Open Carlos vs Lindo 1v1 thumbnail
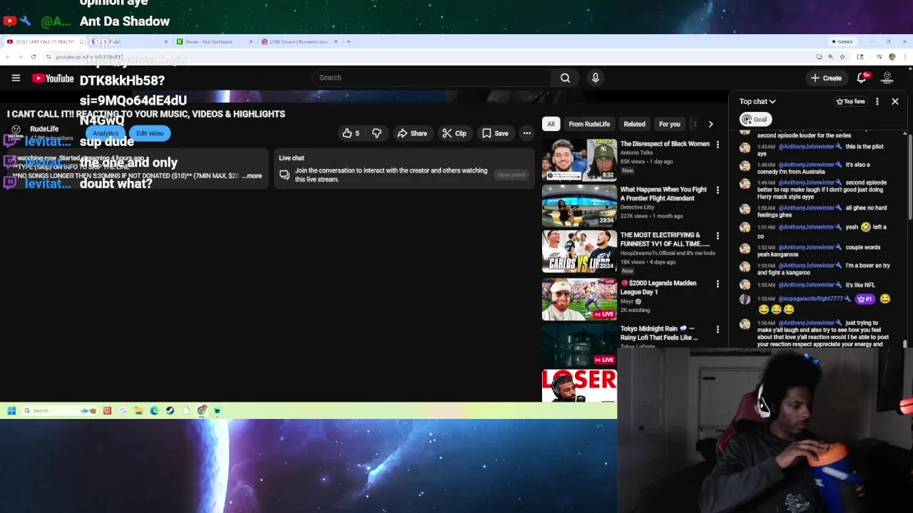 point(579,251)
